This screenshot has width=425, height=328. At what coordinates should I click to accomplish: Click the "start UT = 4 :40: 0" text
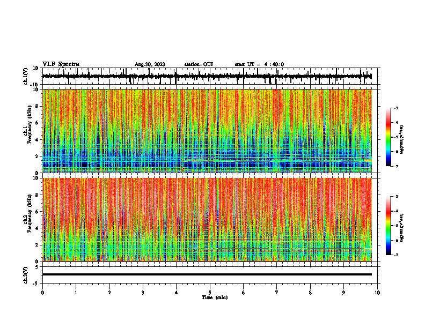pyautogui.click(x=259, y=64)
